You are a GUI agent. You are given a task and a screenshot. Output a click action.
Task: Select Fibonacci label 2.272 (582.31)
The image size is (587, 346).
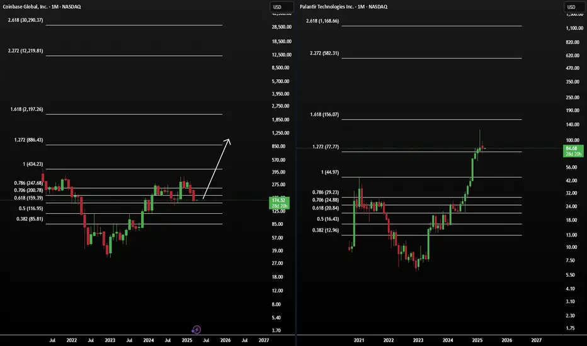coord(324,53)
